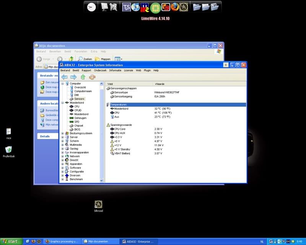Click the green up arrow in AIDA32 toolbar

coord(83,77)
